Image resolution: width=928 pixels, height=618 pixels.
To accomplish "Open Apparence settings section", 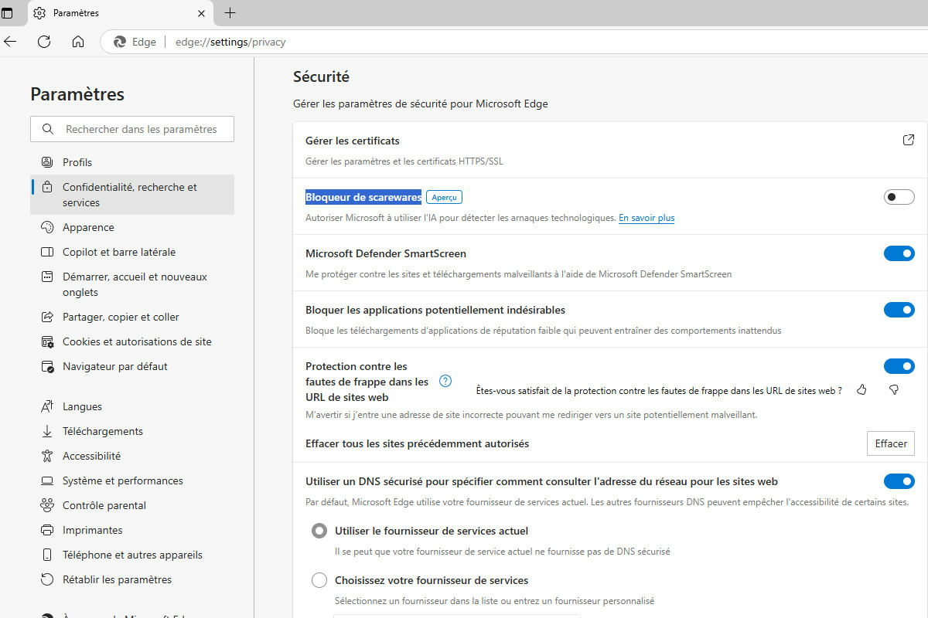I will tap(88, 227).
